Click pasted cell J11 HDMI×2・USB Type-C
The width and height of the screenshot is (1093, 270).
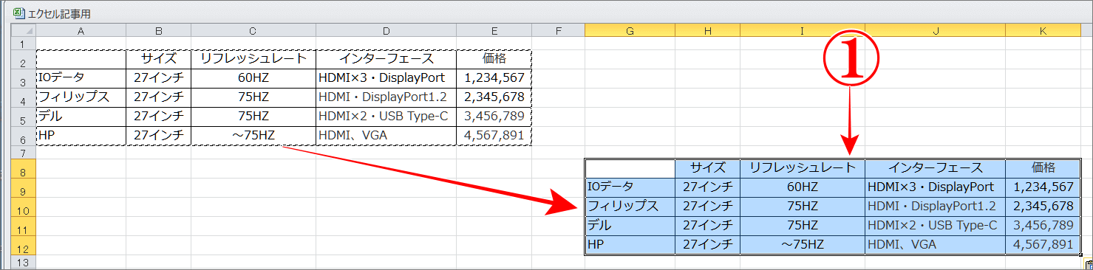pyautogui.click(x=935, y=226)
